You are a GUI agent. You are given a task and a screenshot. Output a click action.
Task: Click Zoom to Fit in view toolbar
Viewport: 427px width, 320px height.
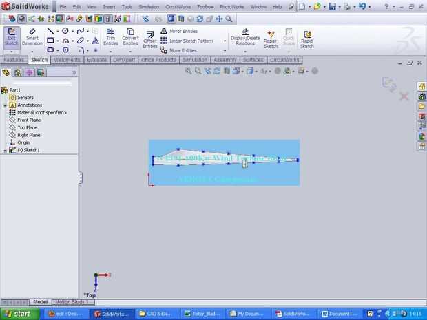(188, 72)
